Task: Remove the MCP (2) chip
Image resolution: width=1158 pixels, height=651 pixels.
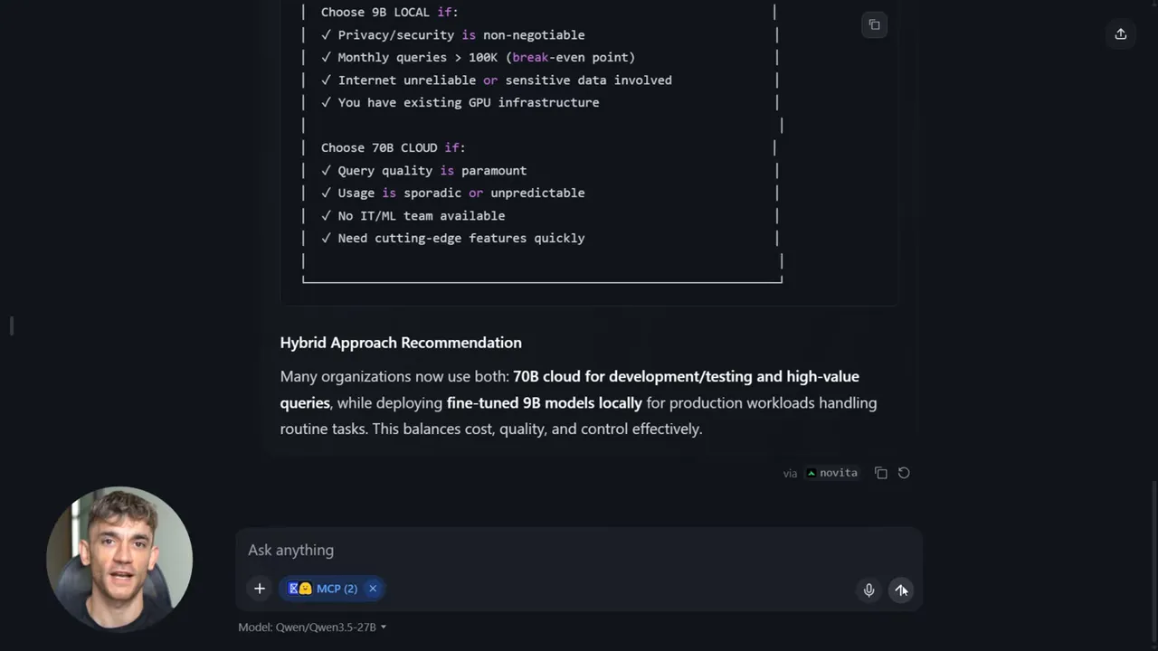Action: [373, 589]
